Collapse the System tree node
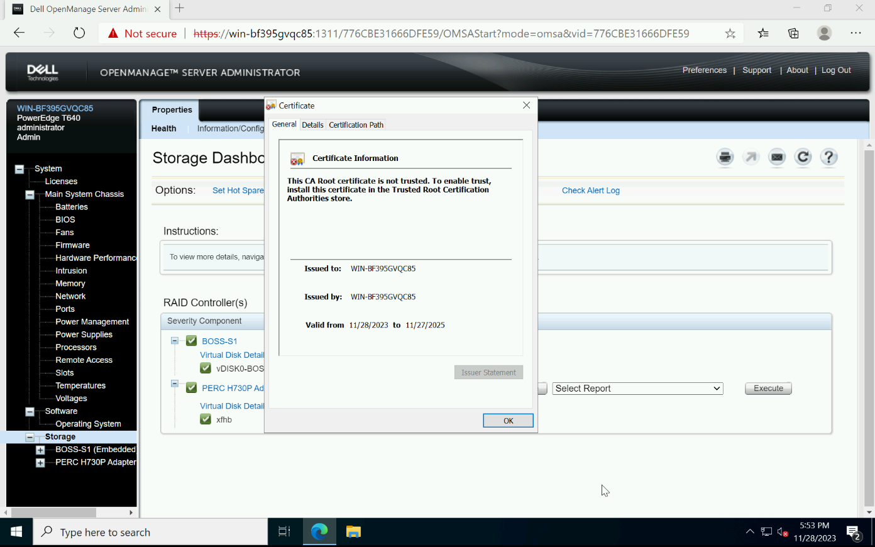875x547 pixels. [19, 169]
